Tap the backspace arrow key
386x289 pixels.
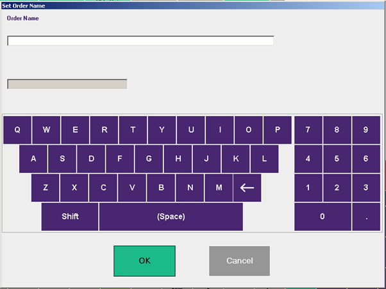point(247,188)
